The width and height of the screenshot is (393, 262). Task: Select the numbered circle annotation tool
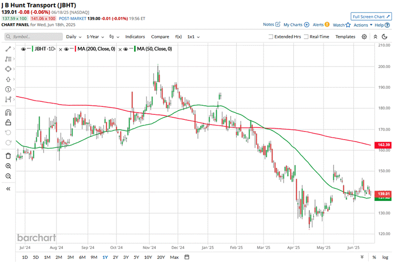point(8,89)
